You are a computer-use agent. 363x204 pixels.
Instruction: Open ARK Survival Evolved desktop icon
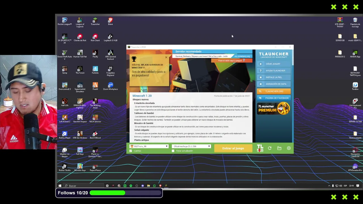coord(110,55)
